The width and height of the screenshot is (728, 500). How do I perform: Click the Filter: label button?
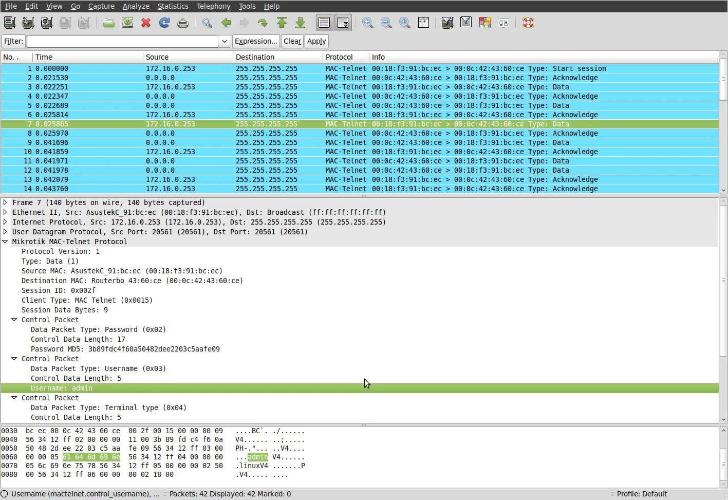coord(13,41)
